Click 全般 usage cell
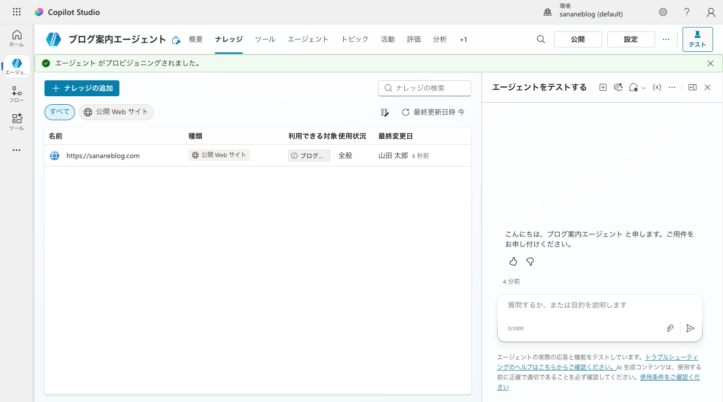Viewport: 723px width, 402px height. click(x=345, y=156)
